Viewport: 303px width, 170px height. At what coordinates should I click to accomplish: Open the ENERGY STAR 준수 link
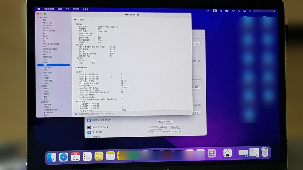(159, 129)
